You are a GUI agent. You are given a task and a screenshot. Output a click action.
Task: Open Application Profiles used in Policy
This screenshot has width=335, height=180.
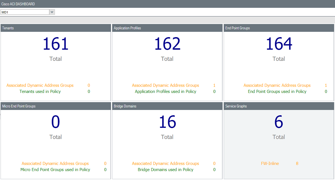point(165,92)
